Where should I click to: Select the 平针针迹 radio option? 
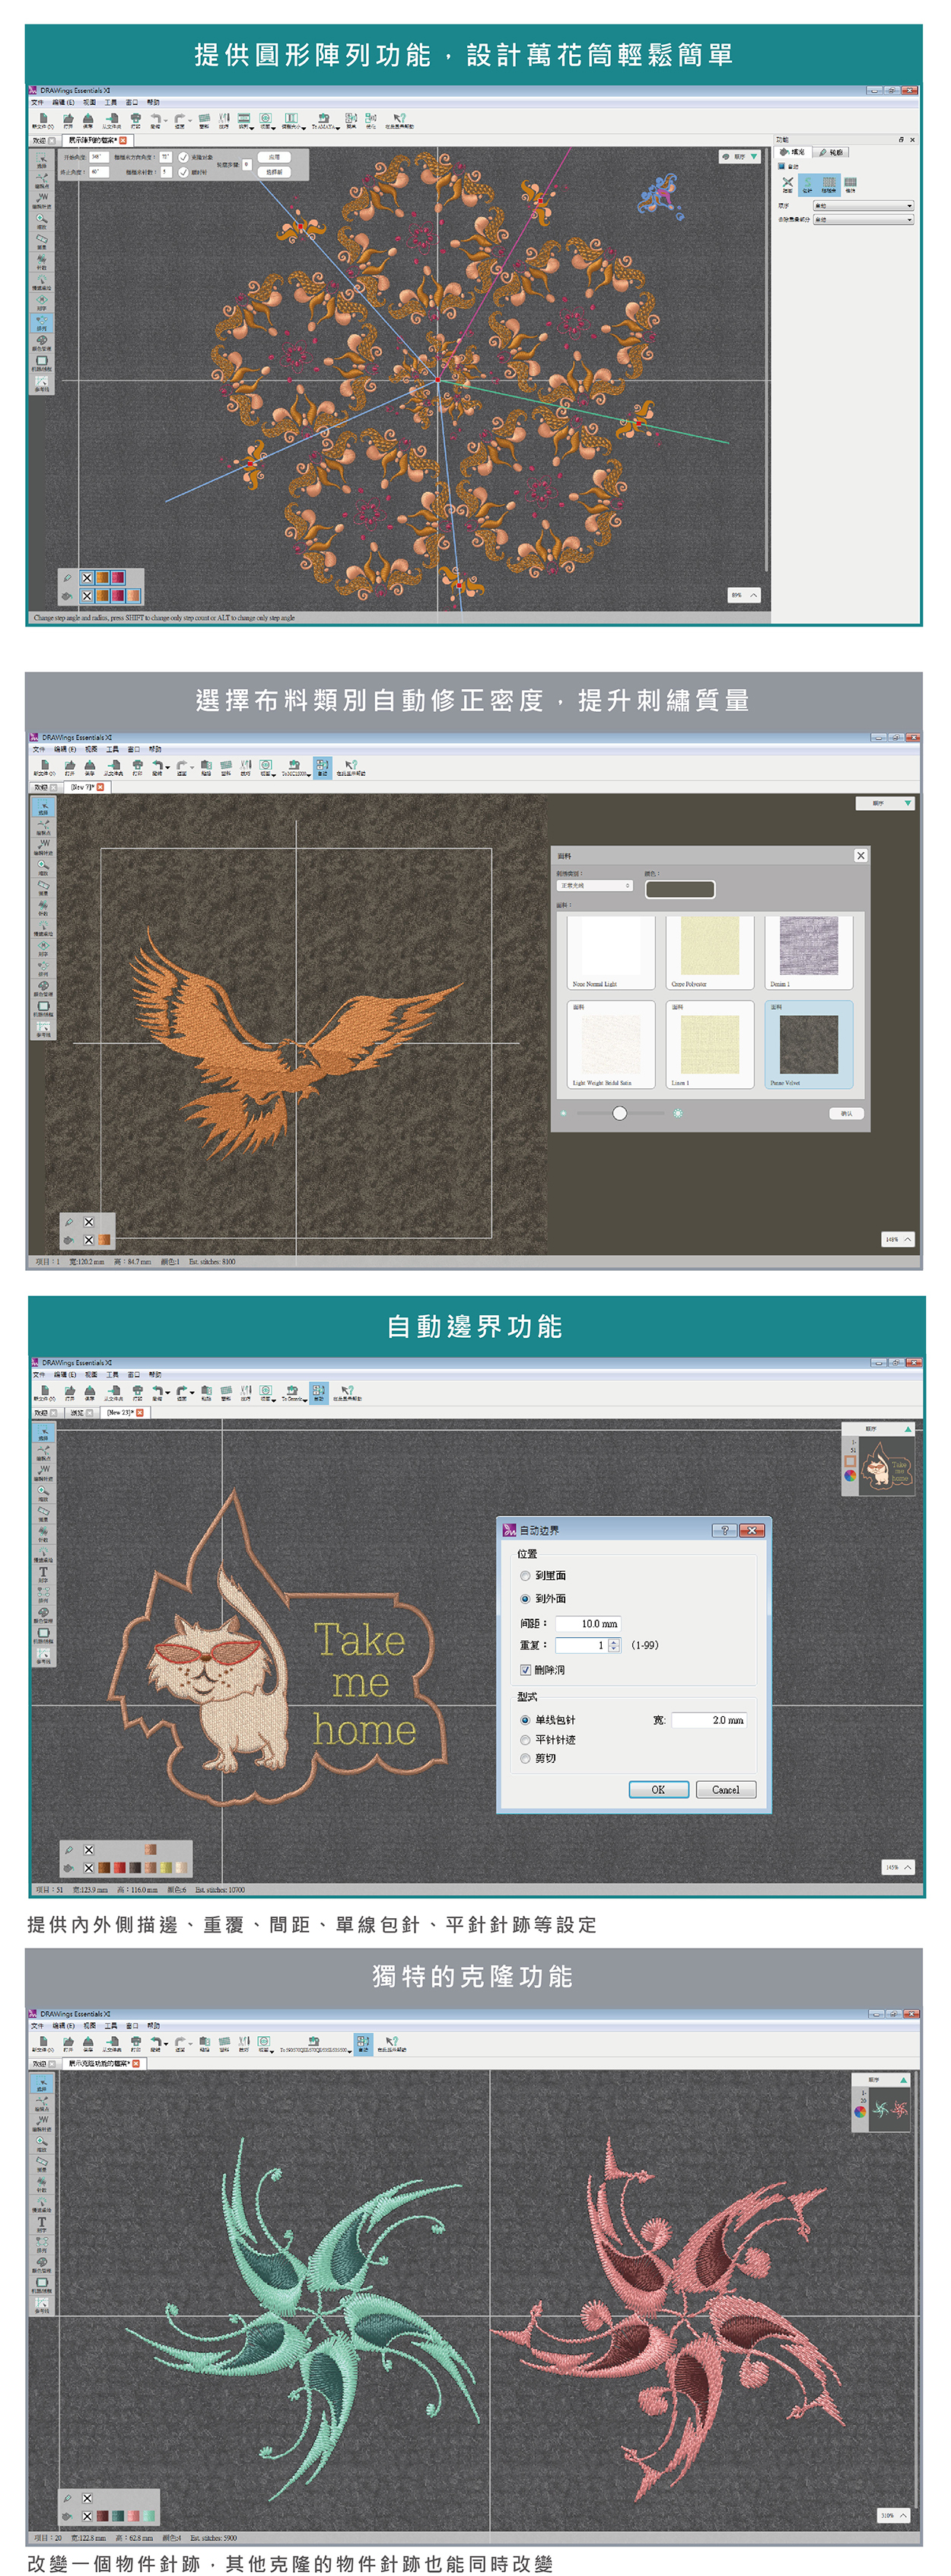(x=526, y=1740)
